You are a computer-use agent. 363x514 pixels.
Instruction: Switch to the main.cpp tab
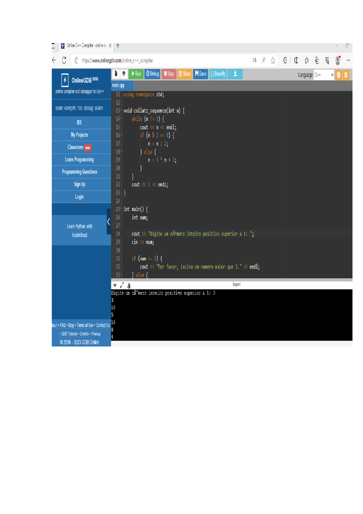coord(119,85)
